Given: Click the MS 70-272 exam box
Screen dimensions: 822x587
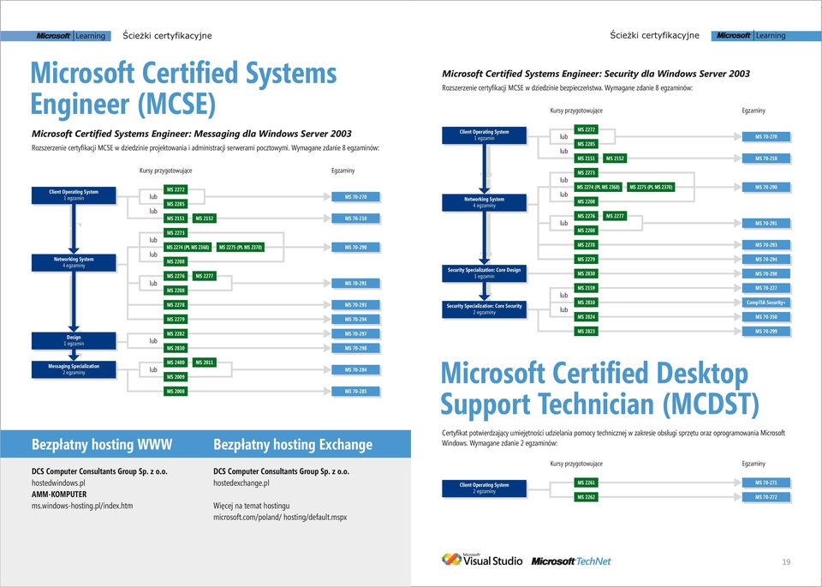Looking at the screenshot, I should (x=765, y=497).
